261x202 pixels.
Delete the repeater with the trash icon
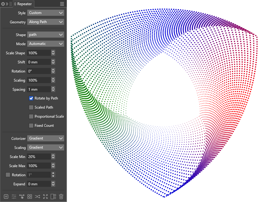[x=61, y=197]
